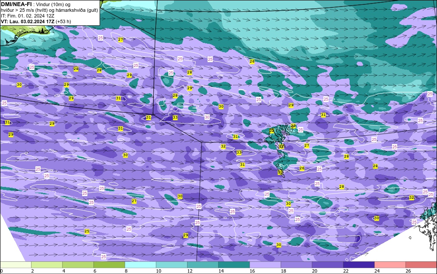This screenshot has height=274, width=437.
Task: Click the legend scale value 4
Action: pyautogui.click(x=64, y=271)
